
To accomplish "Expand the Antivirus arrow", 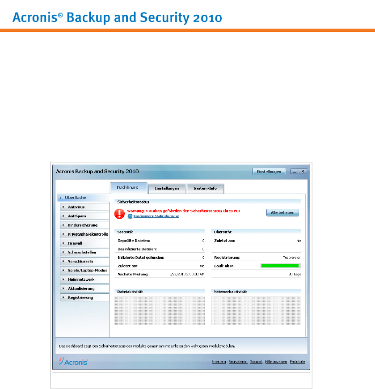I will point(63,207).
